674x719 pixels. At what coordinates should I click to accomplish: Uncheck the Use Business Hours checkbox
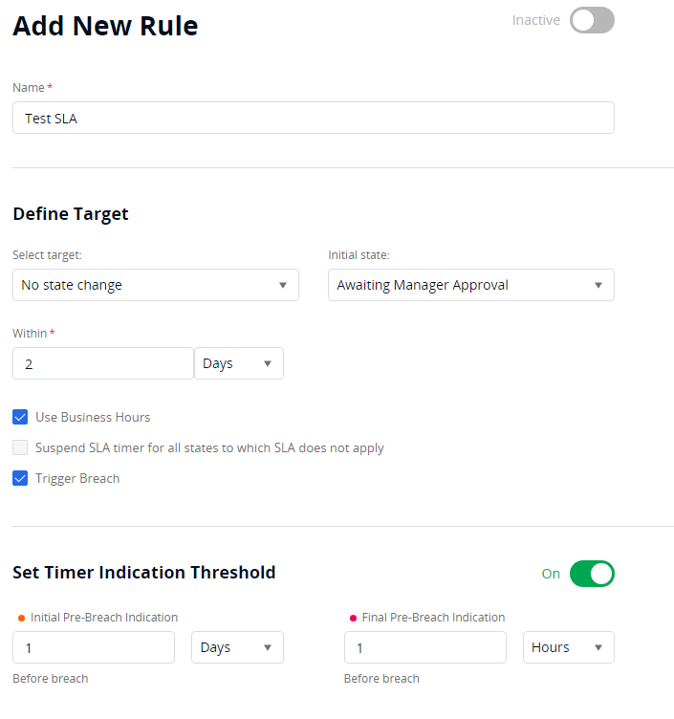coord(20,417)
